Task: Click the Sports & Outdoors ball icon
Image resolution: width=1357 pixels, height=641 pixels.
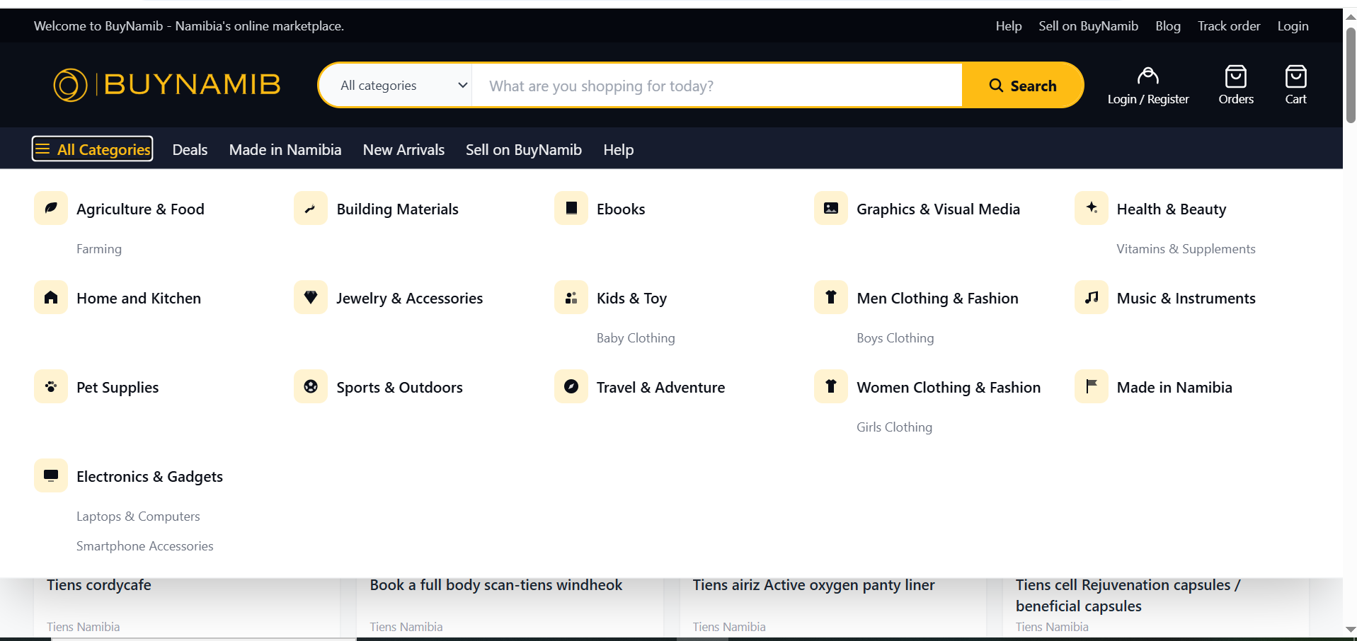Action: (311, 386)
